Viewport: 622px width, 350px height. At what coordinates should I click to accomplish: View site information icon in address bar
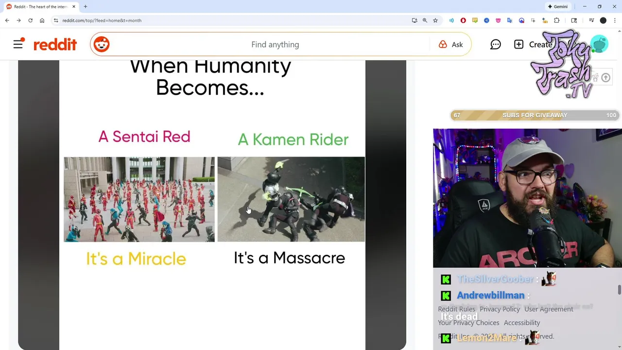pyautogui.click(x=56, y=20)
